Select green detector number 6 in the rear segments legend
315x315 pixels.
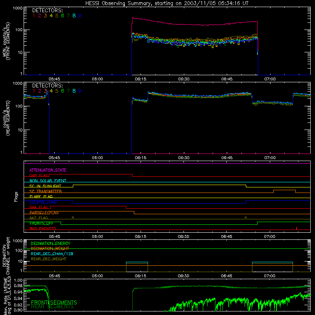63,91
